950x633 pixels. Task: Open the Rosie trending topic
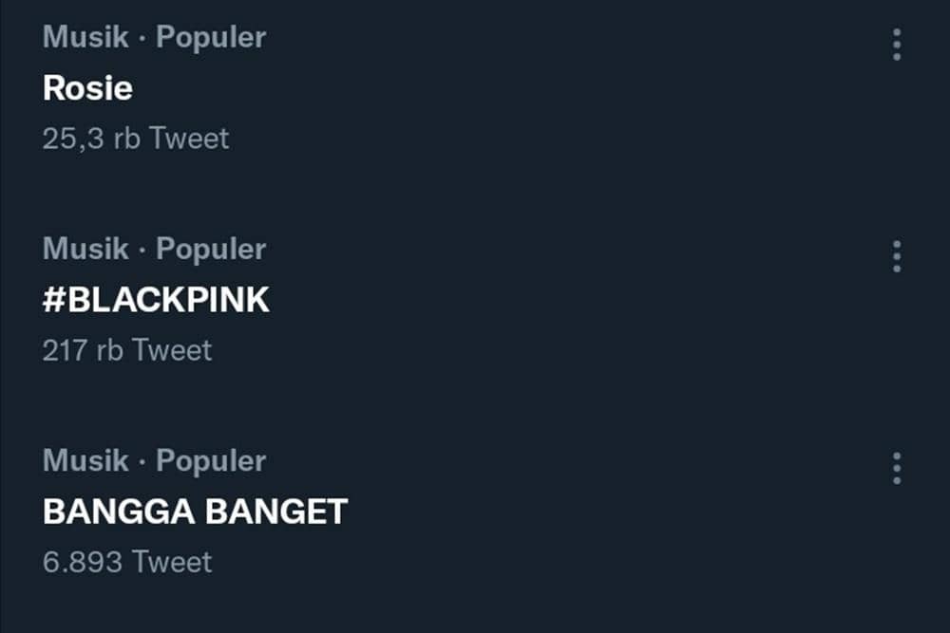tap(87, 88)
